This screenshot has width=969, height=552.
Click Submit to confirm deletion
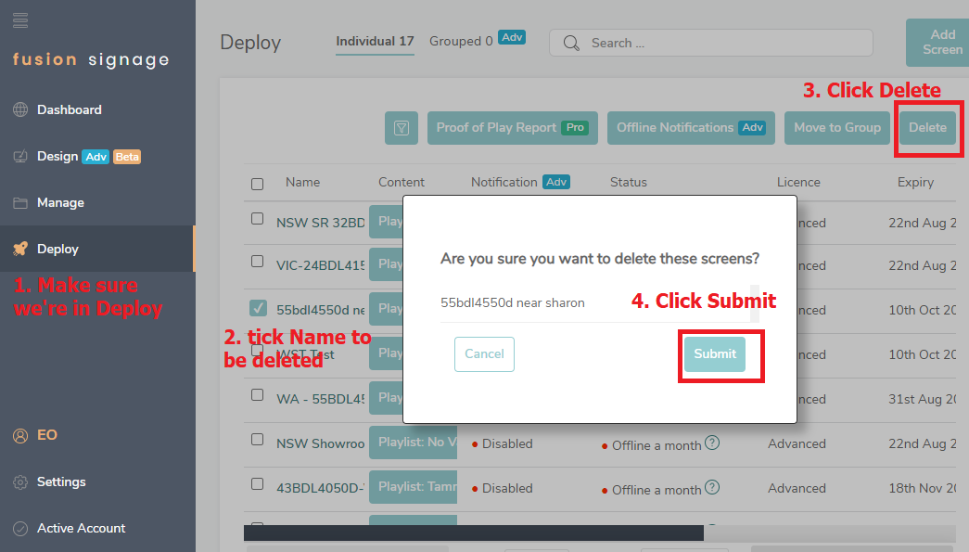click(x=714, y=353)
